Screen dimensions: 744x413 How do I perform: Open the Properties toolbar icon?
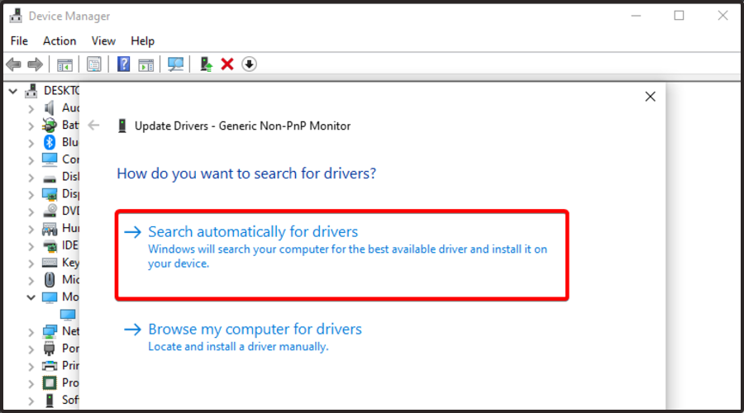click(x=94, y=64)
